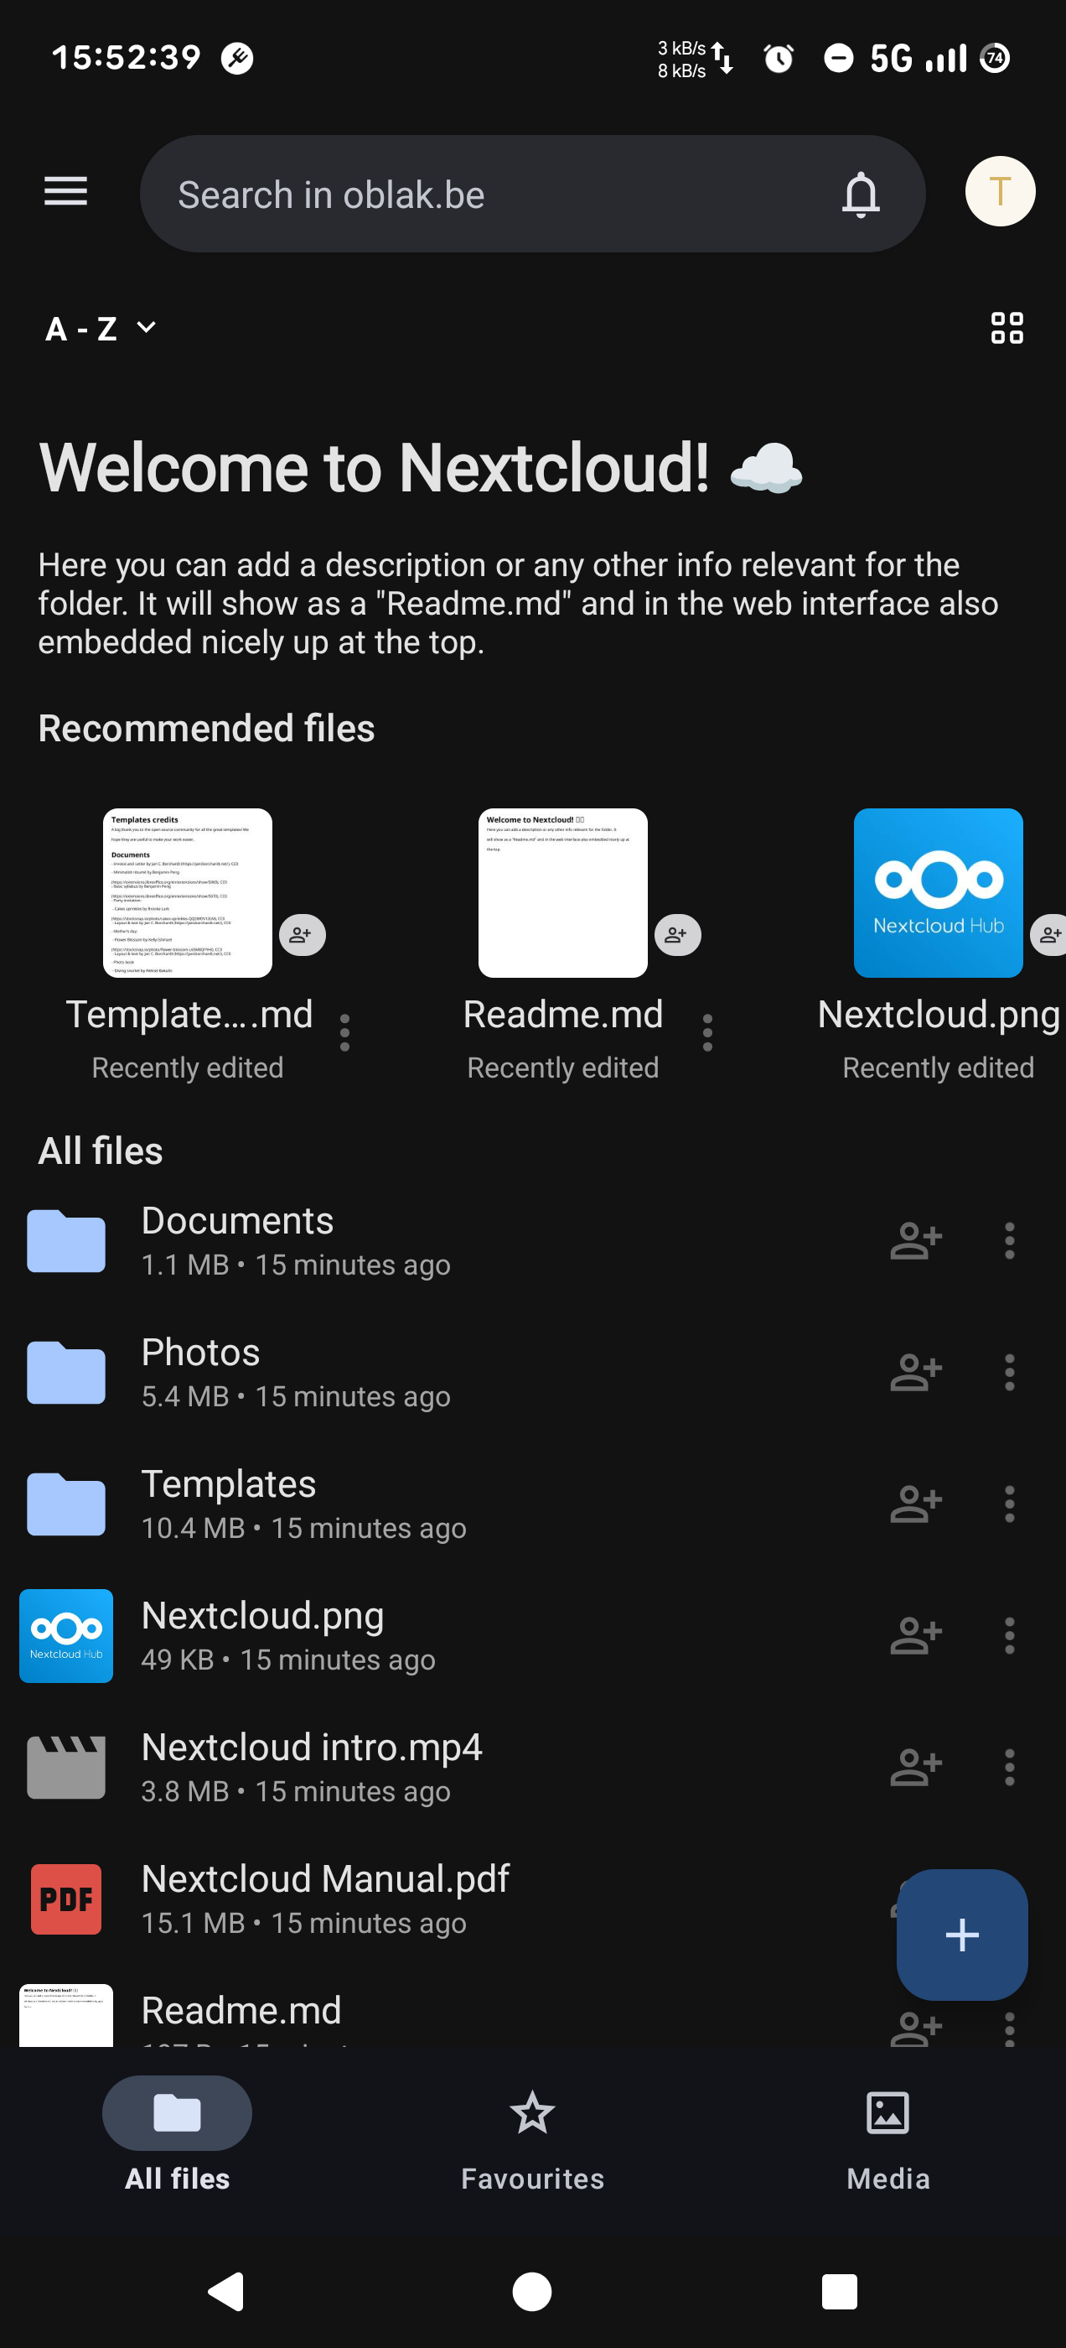Image resolution: width=1066 pixels, height=2348 pixels.
Task: Select the 'Nextcloud Manual.pdf' file name
Action: (x=325, y=1878)
